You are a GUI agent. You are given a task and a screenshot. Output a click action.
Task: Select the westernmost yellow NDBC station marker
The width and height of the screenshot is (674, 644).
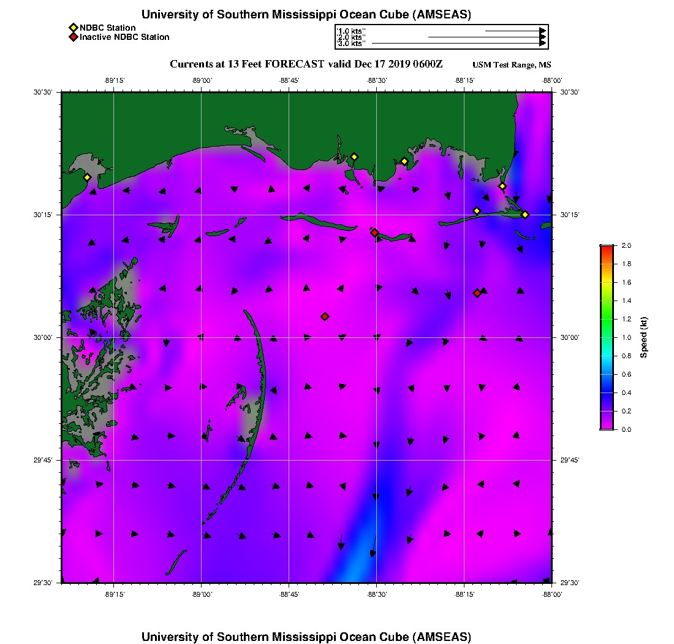pyautogui.click(x=88, y=177)
